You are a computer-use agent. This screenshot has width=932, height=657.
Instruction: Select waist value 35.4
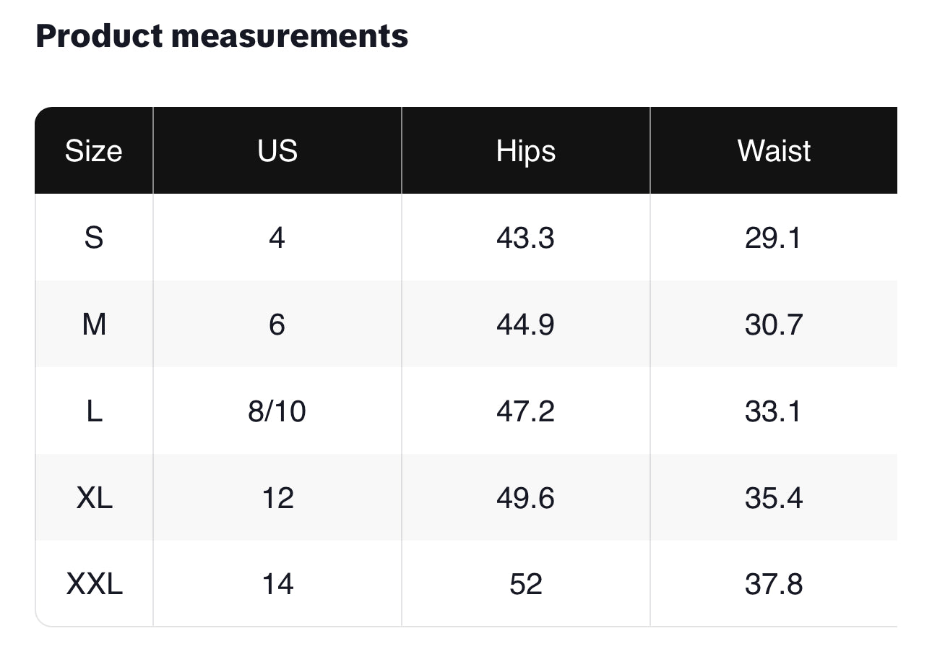pyautogui.click(x=774, y=497)
